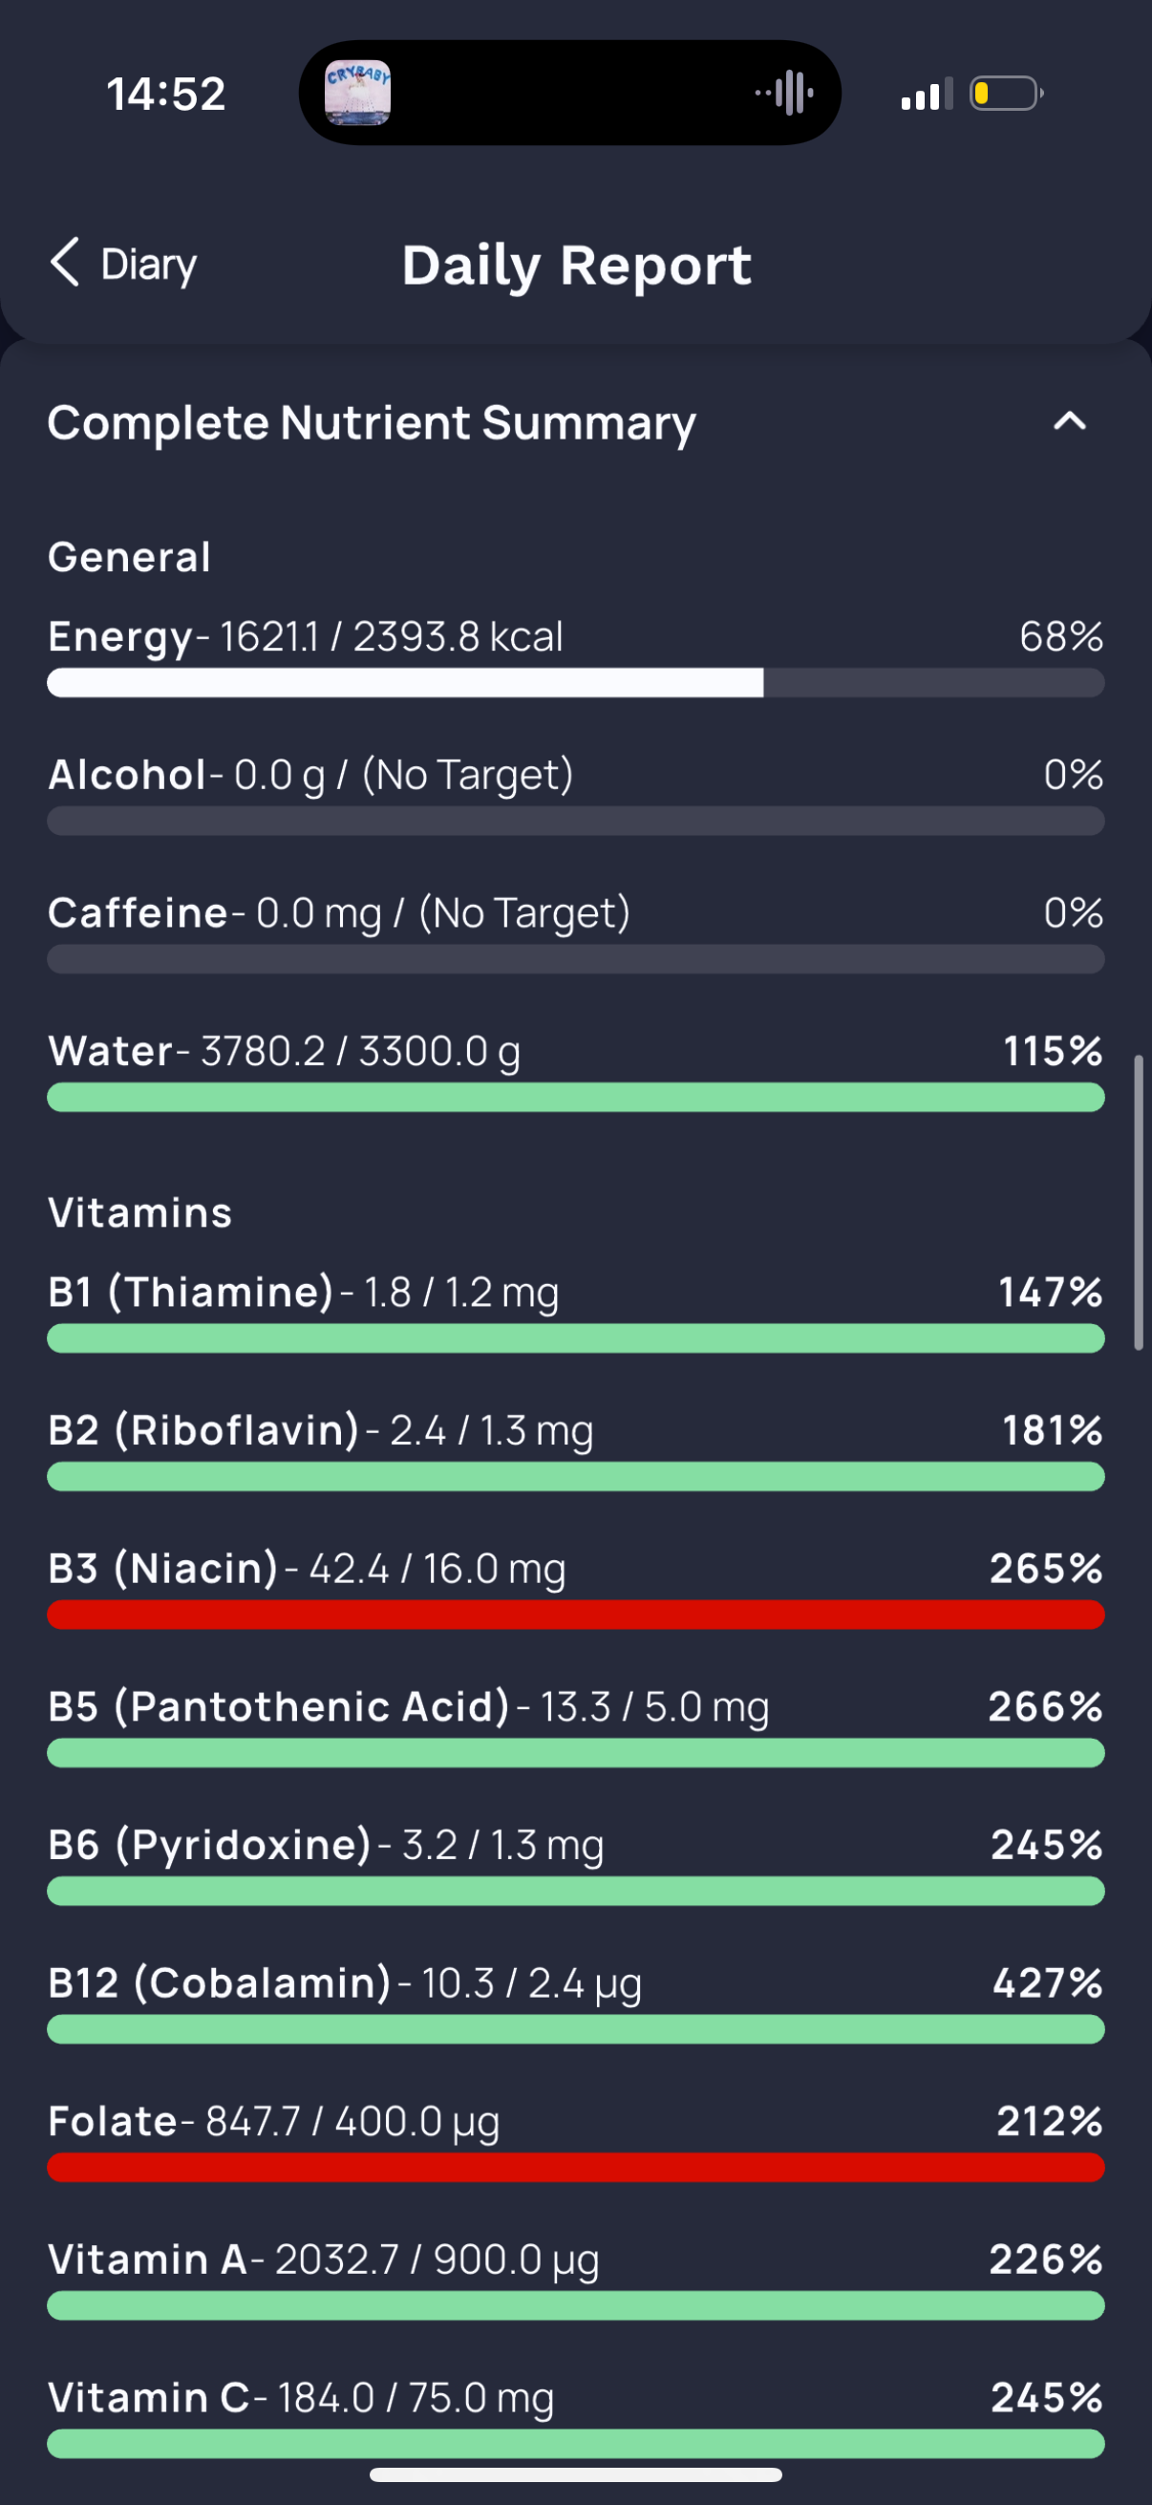Tap the back chevron next to Diary
1152x2505 pixels.
pyautogui.click(x=64, y=263)
